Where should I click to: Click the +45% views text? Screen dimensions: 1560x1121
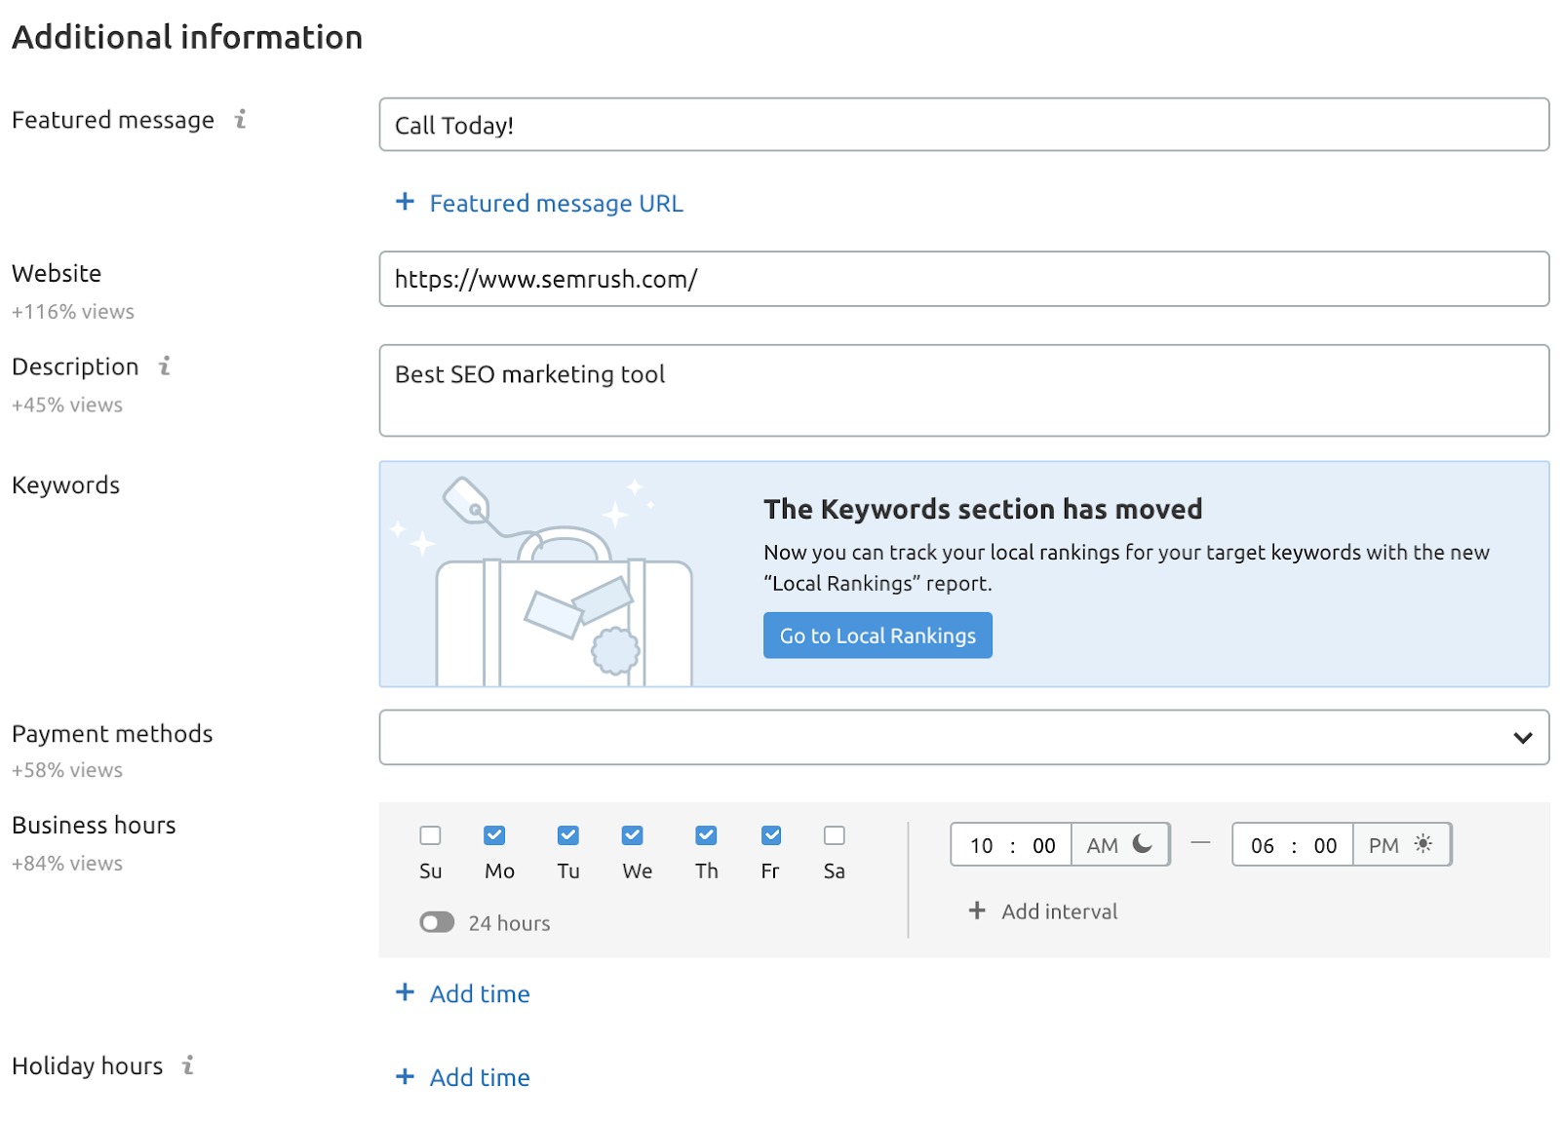[x=67, y=405]
